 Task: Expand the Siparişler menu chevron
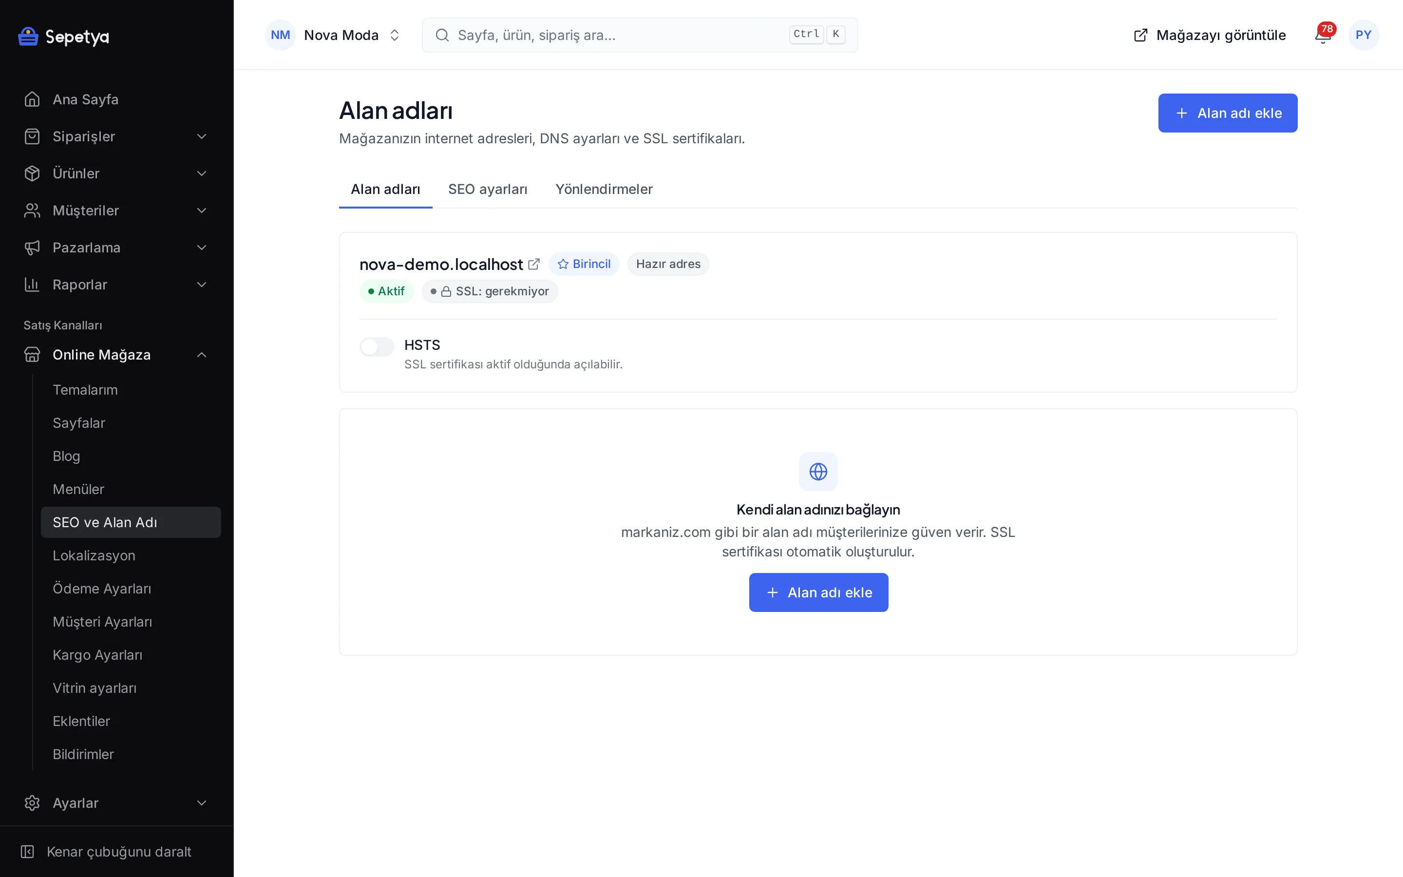point(202,136)
